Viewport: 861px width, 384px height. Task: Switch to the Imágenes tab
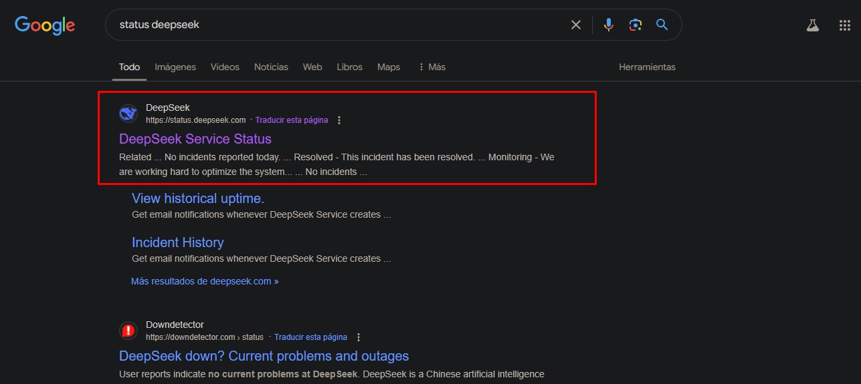pos(175,67)
